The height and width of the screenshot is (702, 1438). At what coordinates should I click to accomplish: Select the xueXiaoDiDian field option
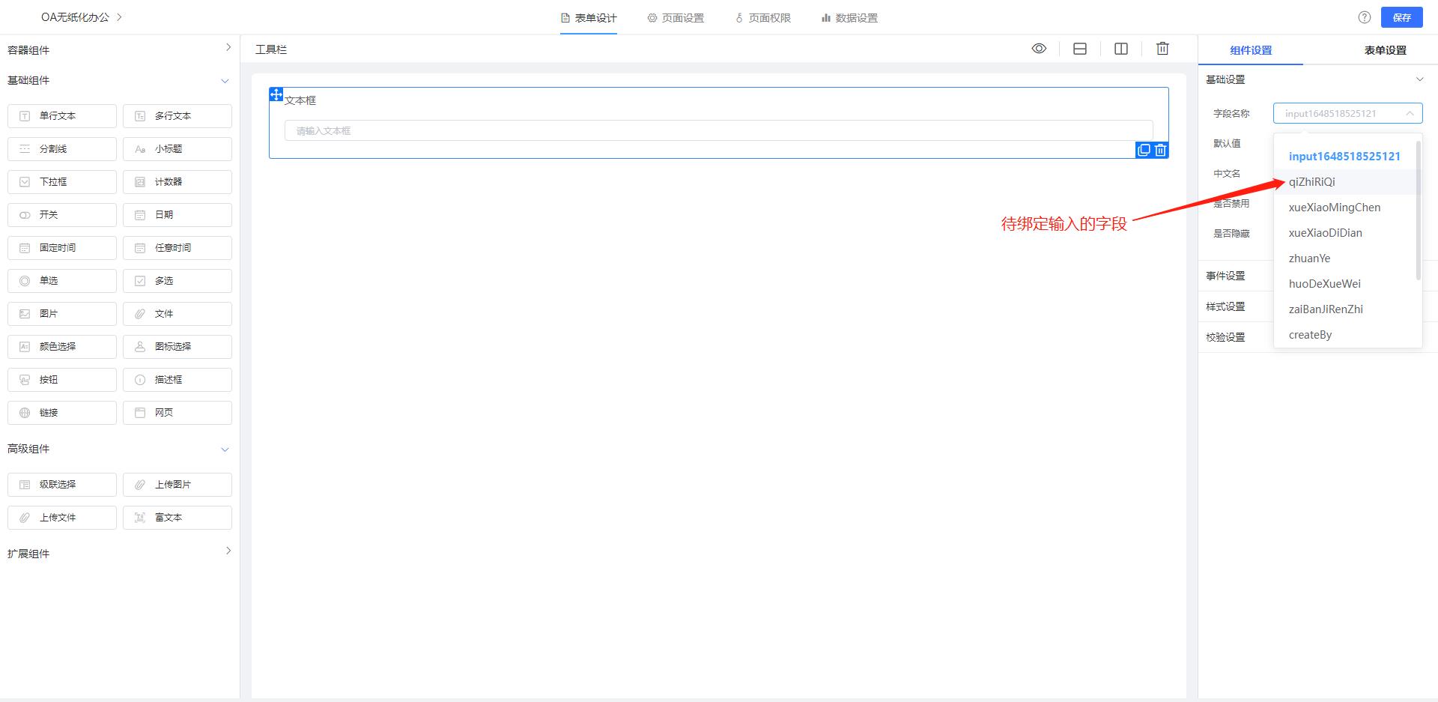[x=1344, y=233]
